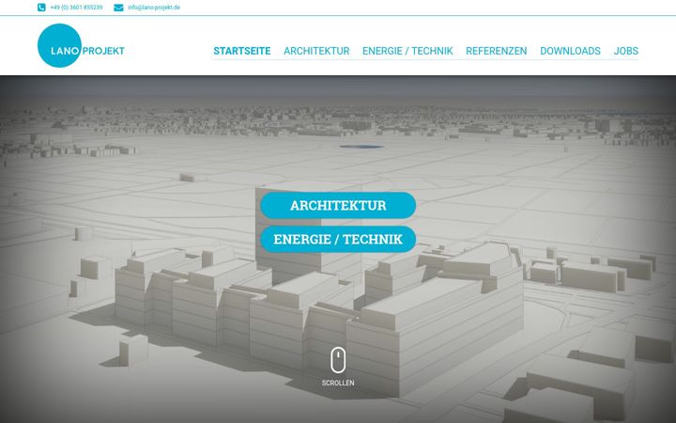This screenshot has height=423, width=676.
Task: Click the phone number +49 (0) 3601 855239
Action: pyautogui.click(x=76, y=8)
